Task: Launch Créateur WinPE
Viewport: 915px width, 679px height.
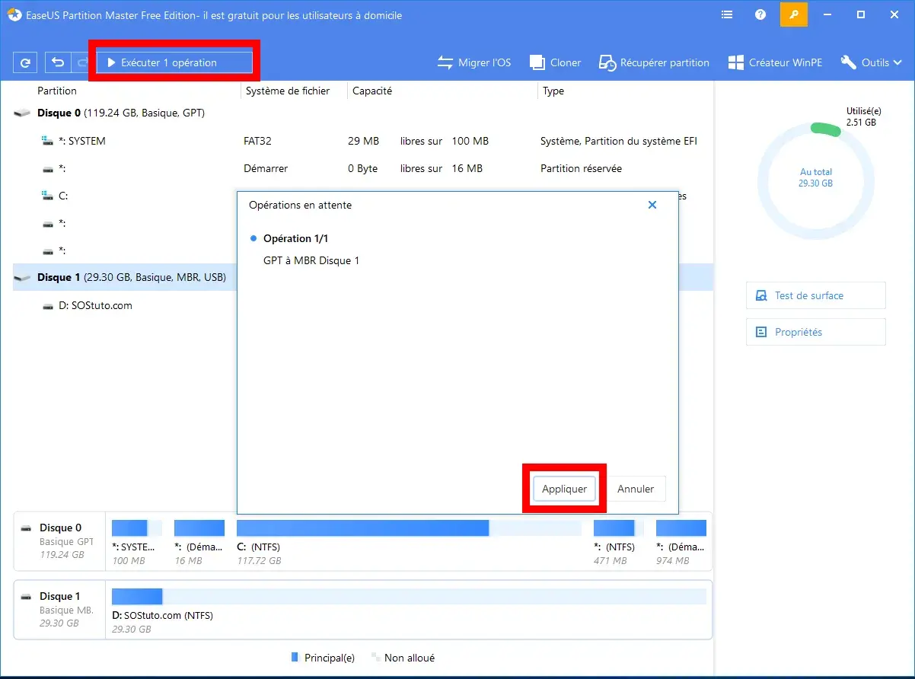Action: point(775,62)
